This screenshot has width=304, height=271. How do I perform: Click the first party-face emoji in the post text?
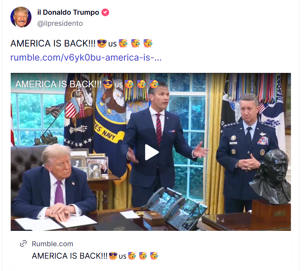(x=123, y=43)
